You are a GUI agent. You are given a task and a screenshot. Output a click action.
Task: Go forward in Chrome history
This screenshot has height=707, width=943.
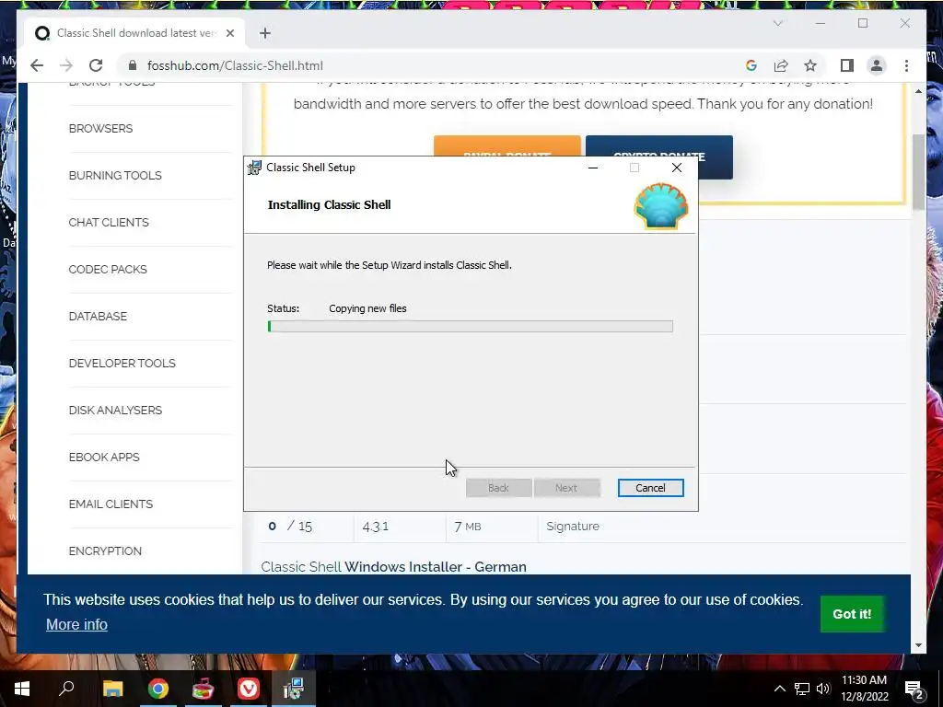click(66, 65)
